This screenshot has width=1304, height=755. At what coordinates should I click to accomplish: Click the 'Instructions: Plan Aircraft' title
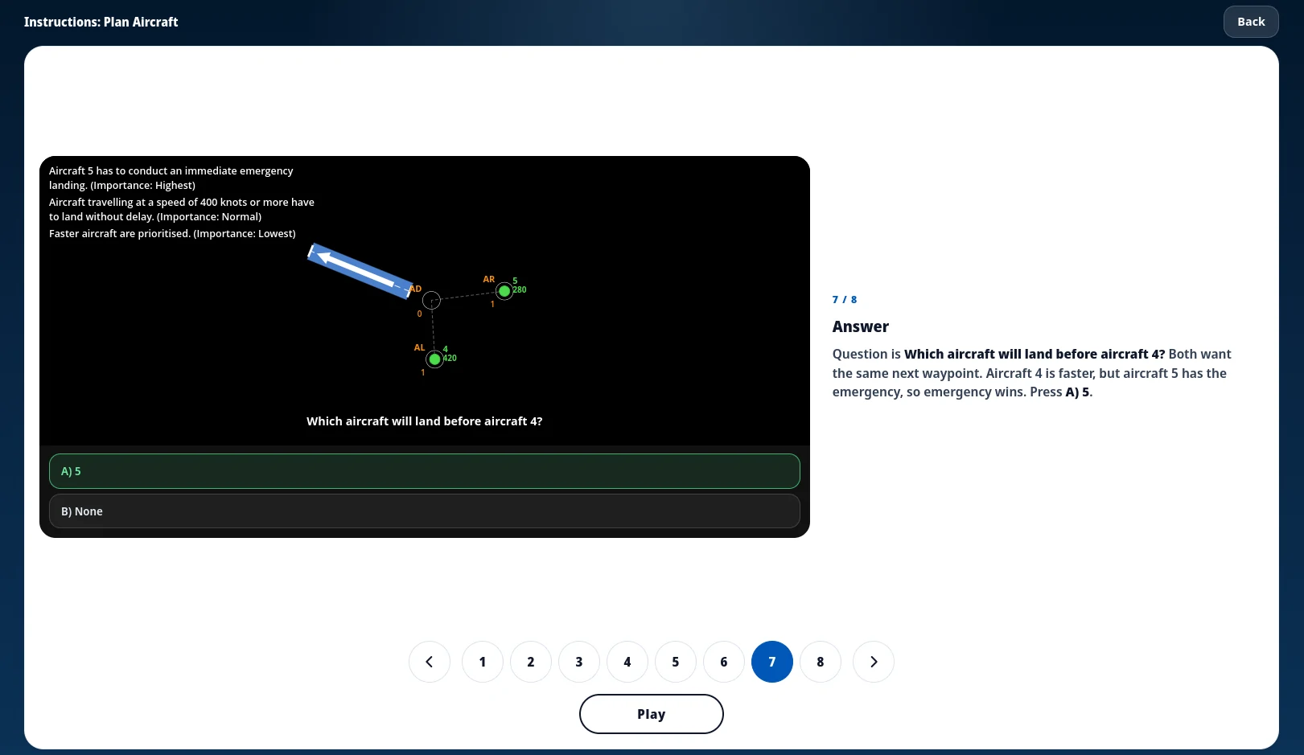(x=101, y=22)
